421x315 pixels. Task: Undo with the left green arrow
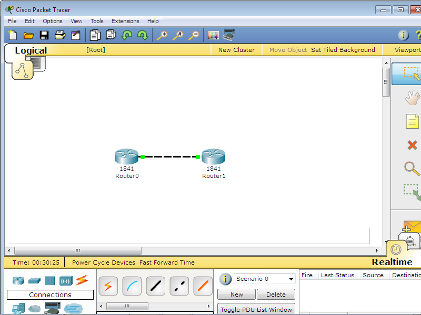127,35
